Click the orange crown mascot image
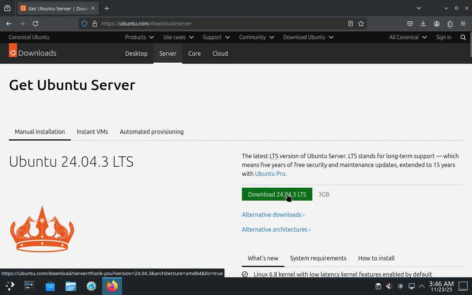Viewport: 472px width, 295px height. click(x=42, y=229)
